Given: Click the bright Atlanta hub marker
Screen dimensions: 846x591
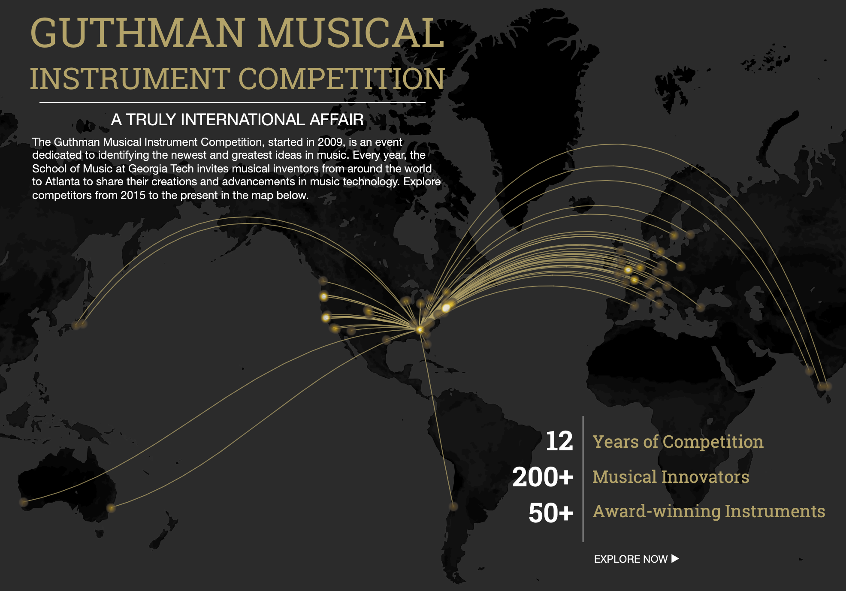Looking at the screenshot, I should coord(420,329).
